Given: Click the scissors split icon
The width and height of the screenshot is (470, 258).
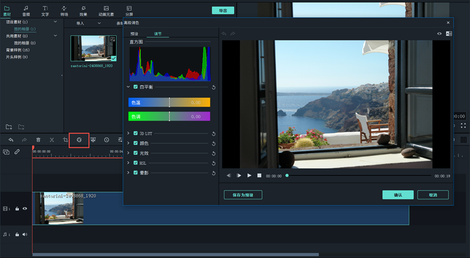Looking at the screenshot, I should pos(51,140).
